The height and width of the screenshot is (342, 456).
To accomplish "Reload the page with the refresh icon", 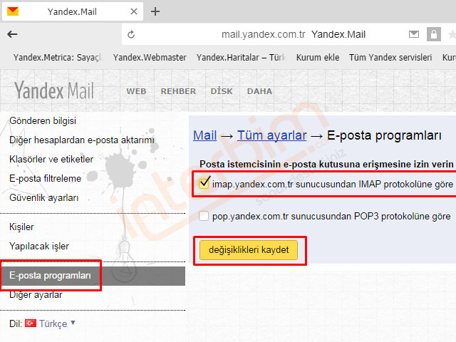I will (x=131, y=34).
